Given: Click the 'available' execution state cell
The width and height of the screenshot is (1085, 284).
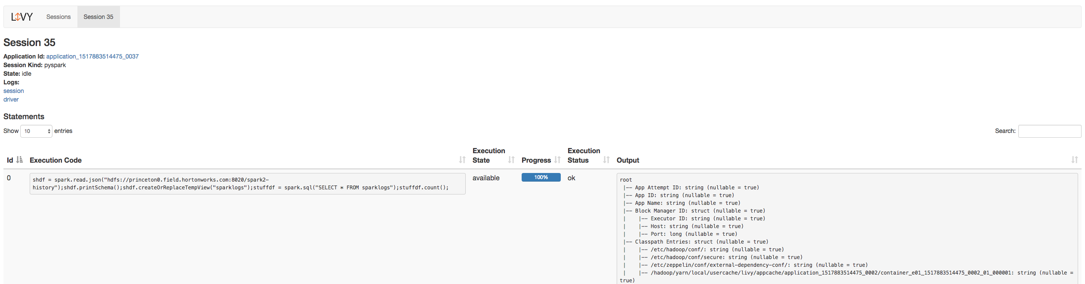Looking at the screenshot, I should coord(486,178).
